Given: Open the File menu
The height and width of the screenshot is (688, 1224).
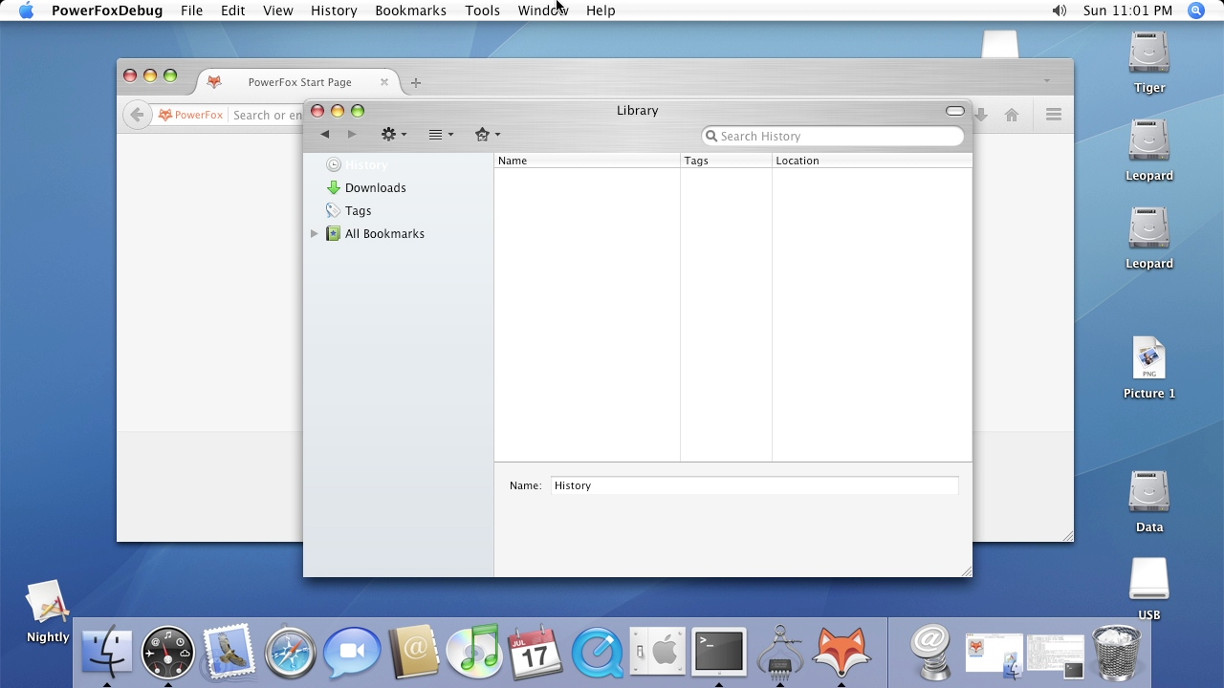Looking at the screenshot, I should point(191,11).
